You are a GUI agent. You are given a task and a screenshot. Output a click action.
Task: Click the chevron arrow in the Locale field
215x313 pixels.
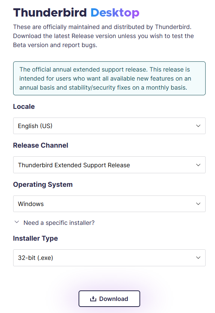click(x=198, y=126)
